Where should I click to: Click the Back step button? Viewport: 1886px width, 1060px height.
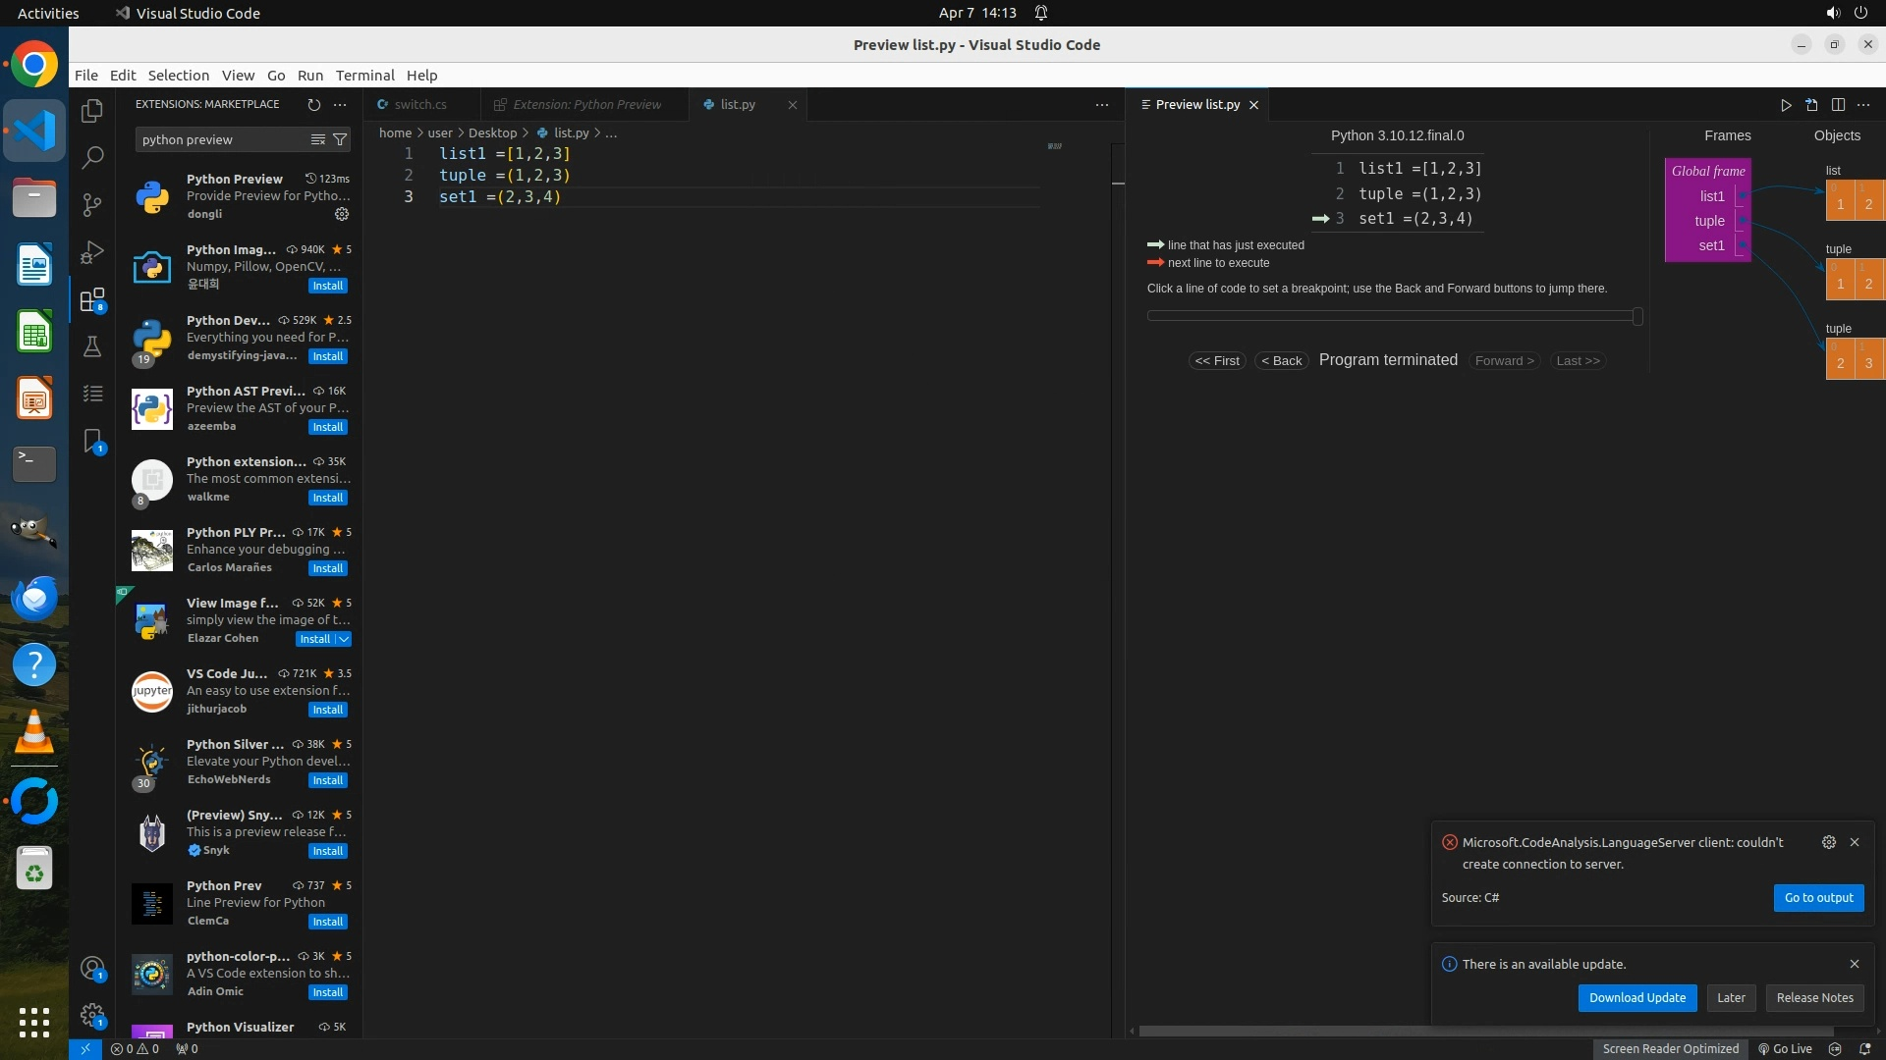pyautogui.click(x=1281, y=360)
